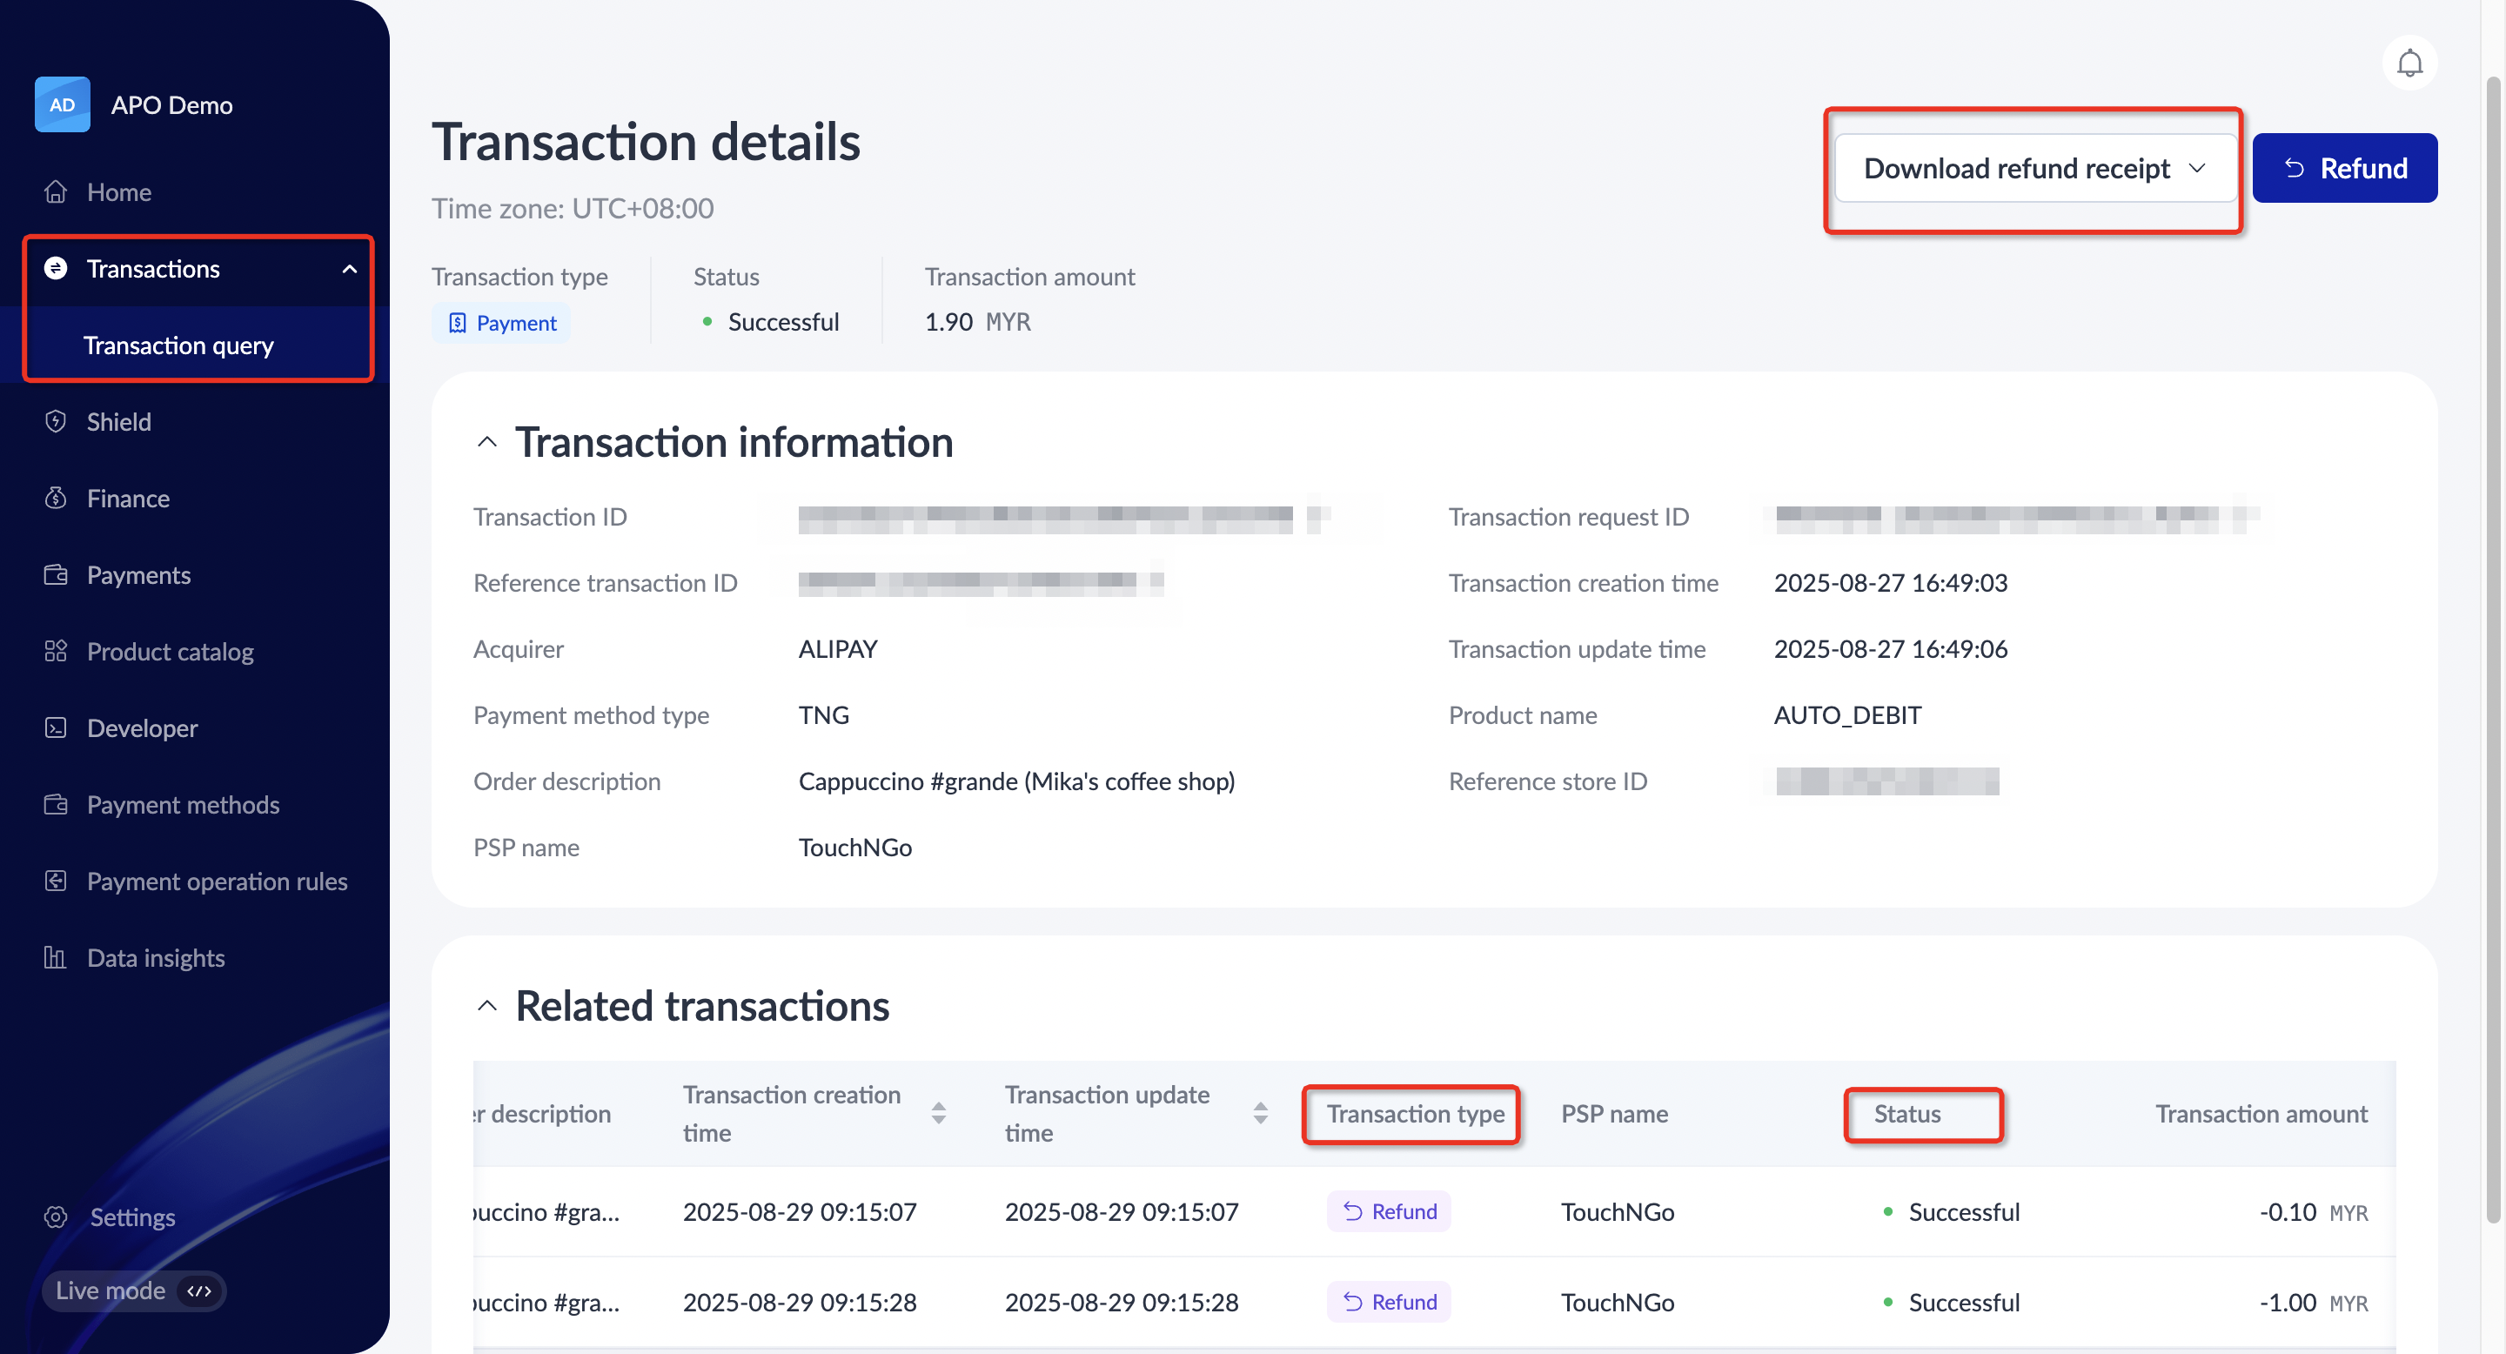The height and width of the screenshot is (1354, 2506).
Task: Open Product catalog grid icon
Action: pyautogui.click(x=56, y=651)
